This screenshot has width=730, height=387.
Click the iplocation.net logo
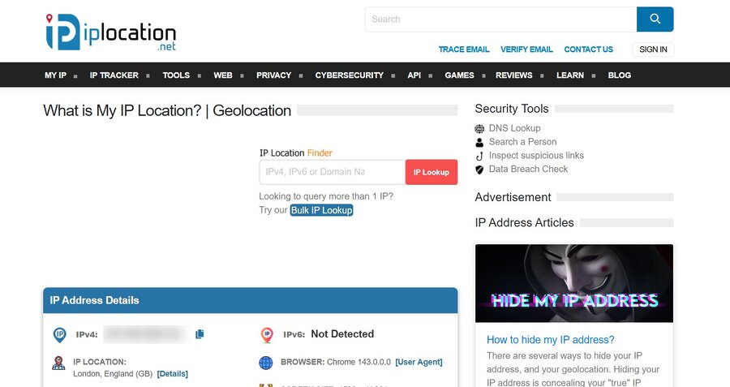(x=110, y=32)
